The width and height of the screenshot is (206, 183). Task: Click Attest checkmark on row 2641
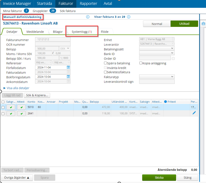[x=21, y=114]
